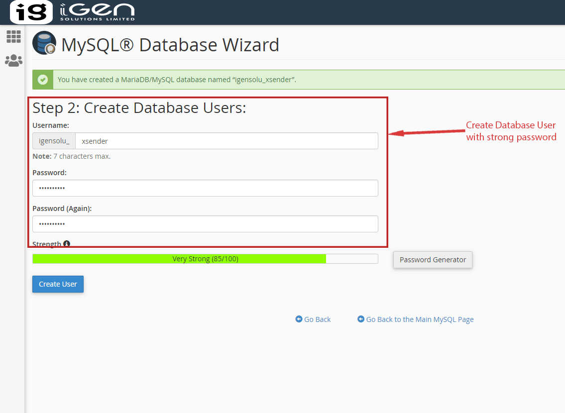The image size is (565, 413).
Task: Click the Strength info icon
Action: coord(67,244)
